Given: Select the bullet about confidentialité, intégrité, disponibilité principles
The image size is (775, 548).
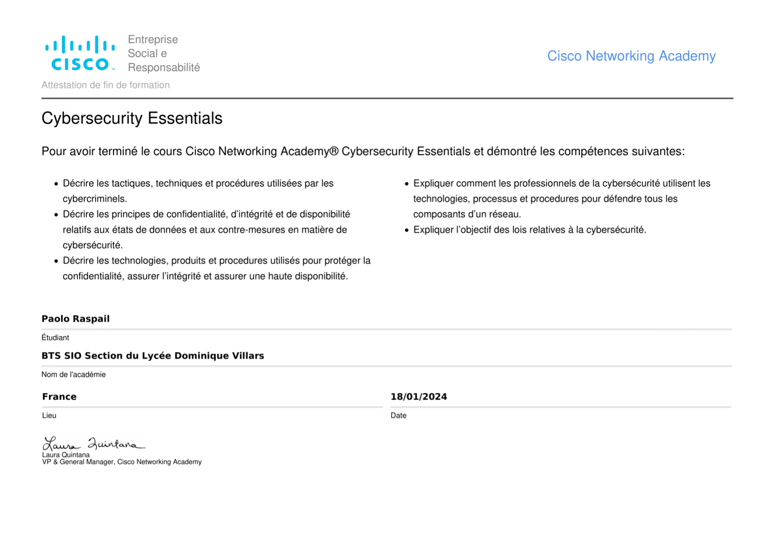Looking at the screenshot, I should pyautogui.click(x=206, y=229).
